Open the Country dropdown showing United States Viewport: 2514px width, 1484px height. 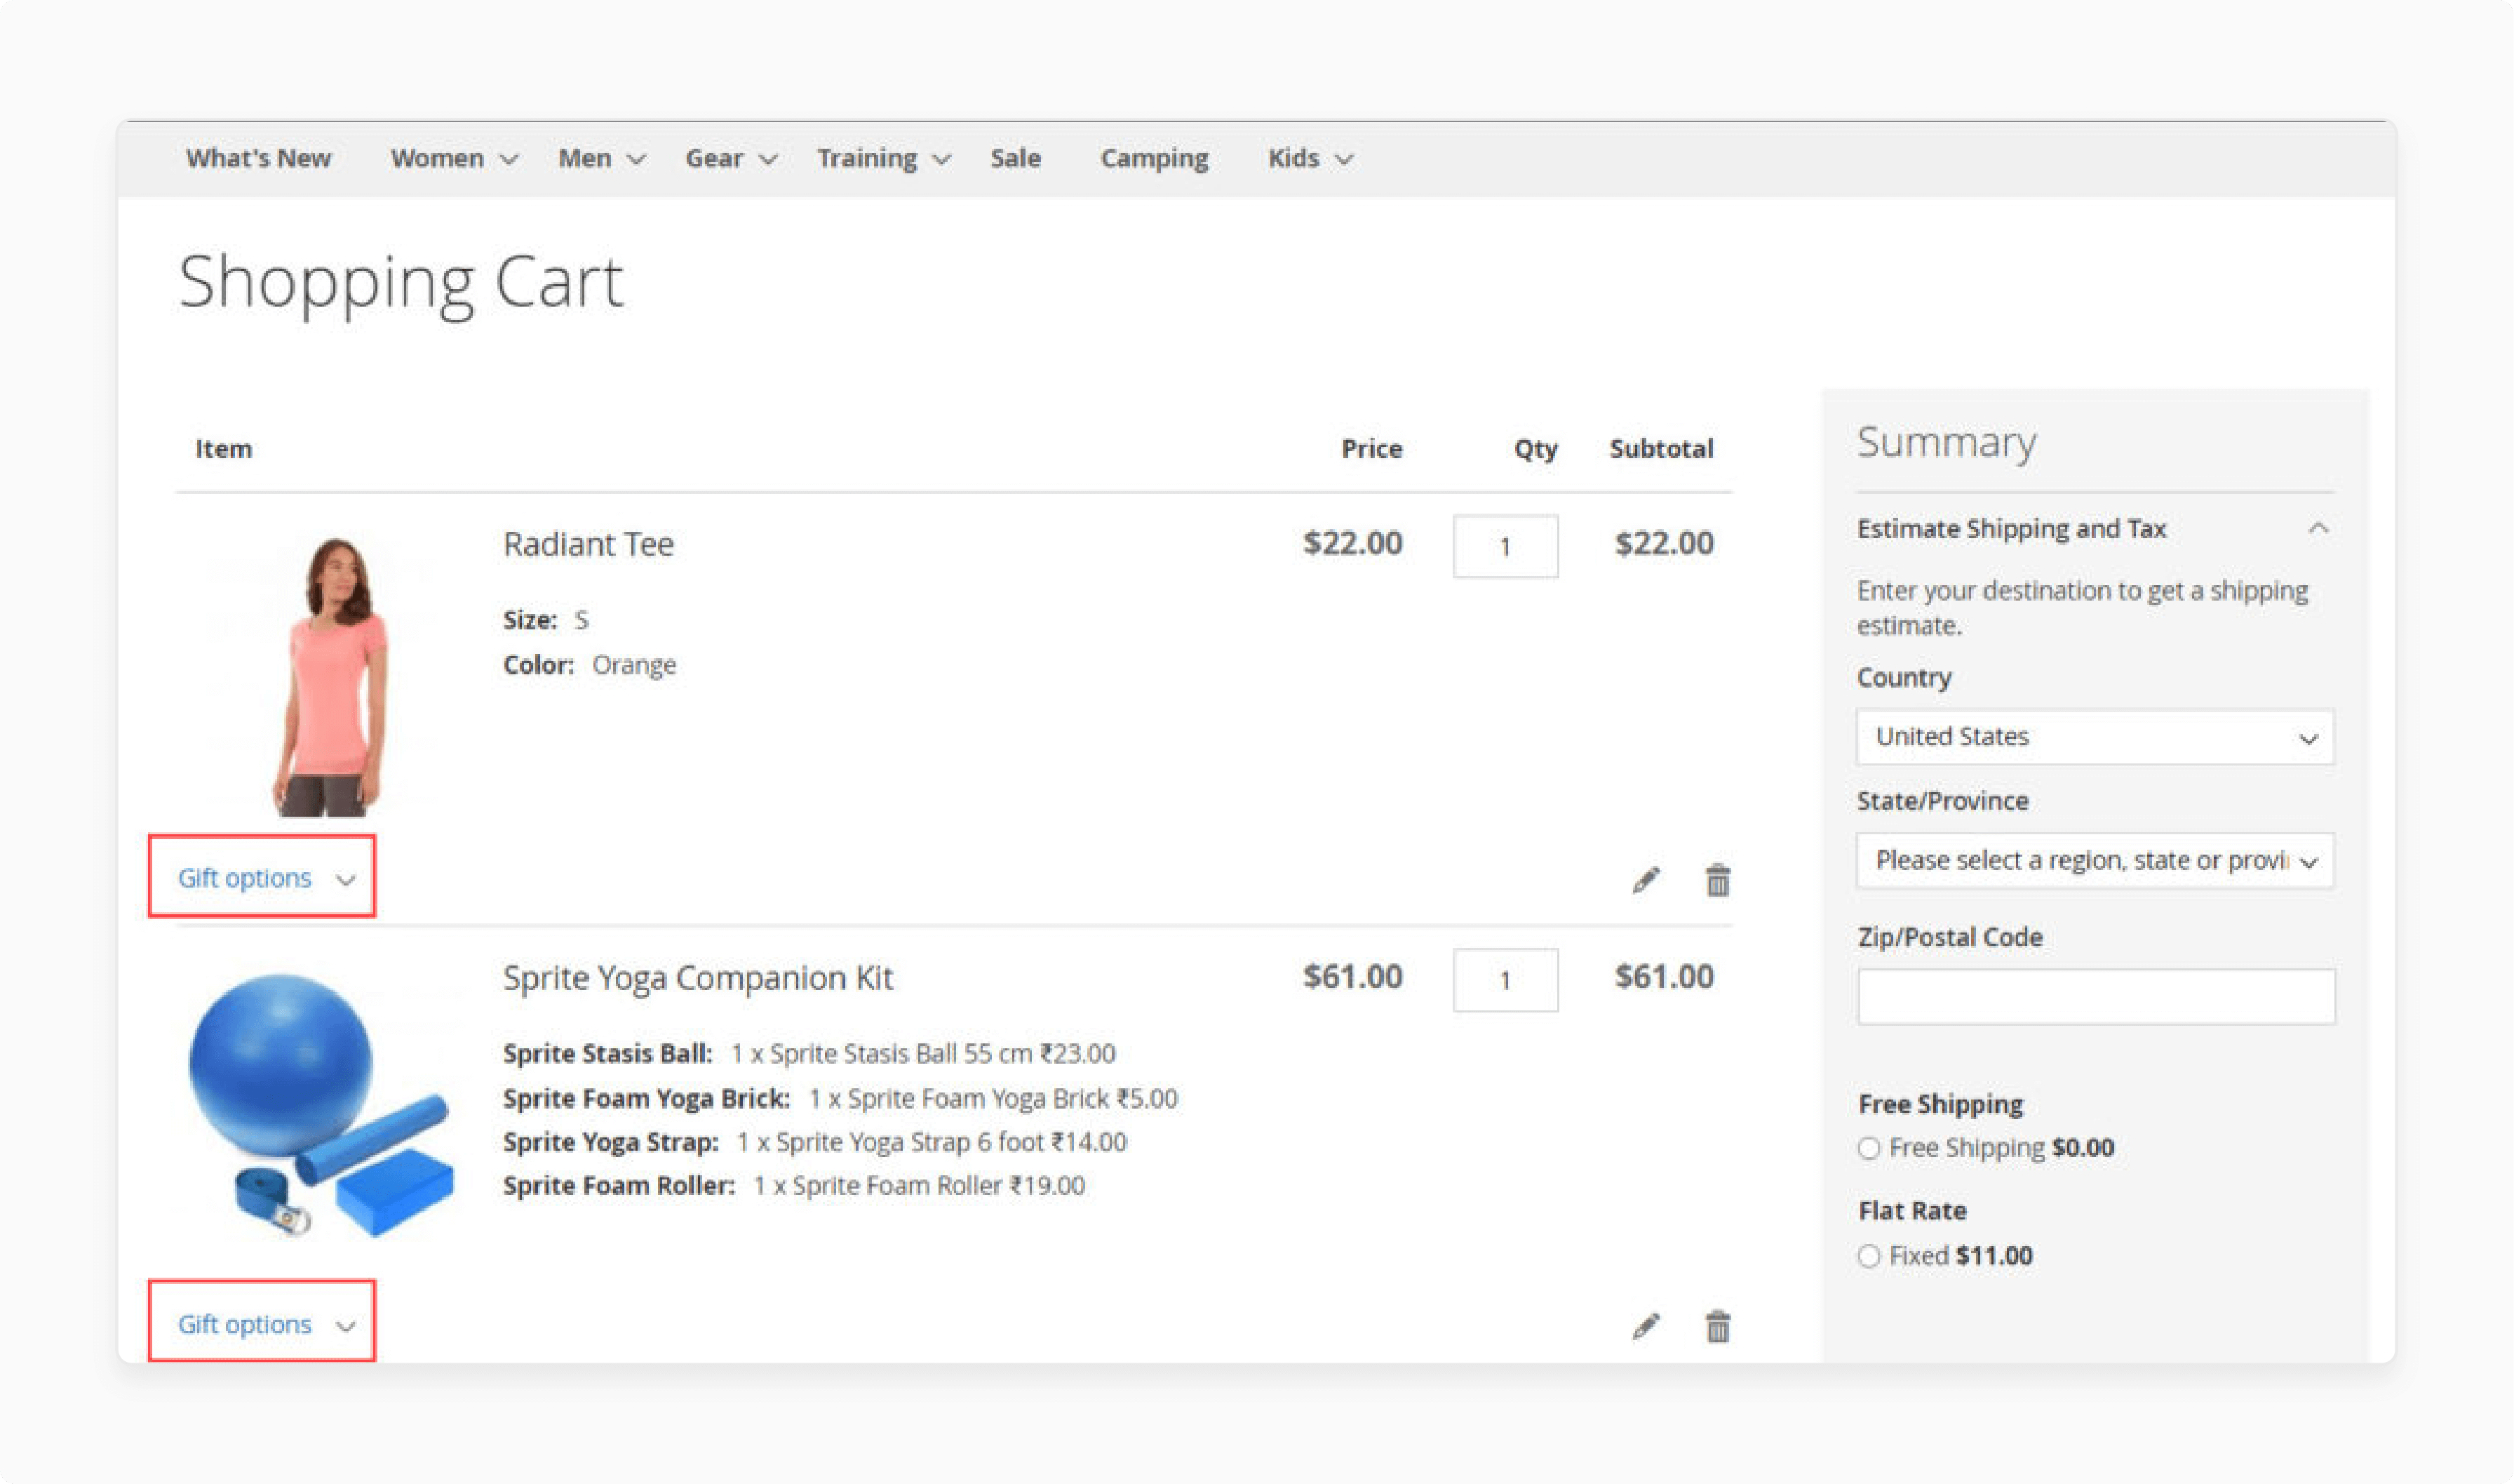[2095, 737]
